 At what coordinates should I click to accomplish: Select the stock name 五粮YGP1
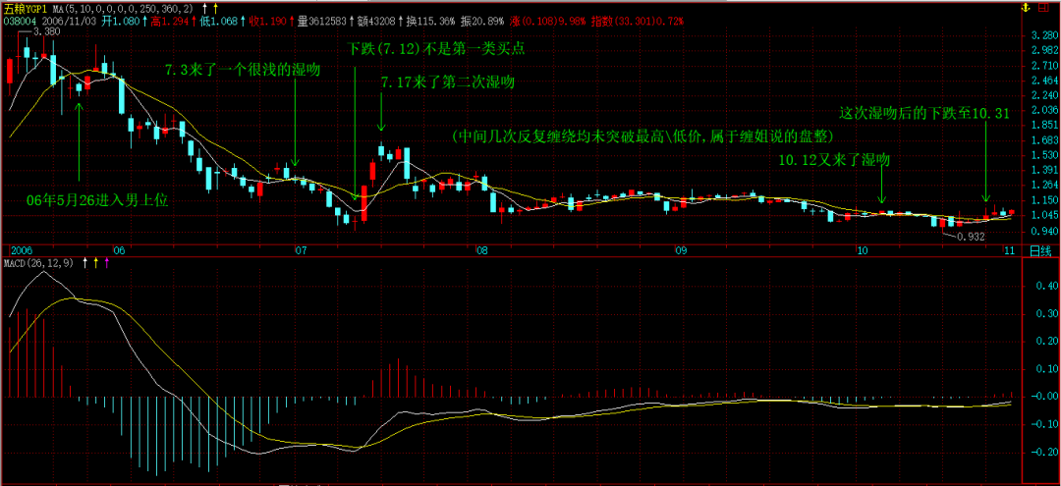click(26, 8)
